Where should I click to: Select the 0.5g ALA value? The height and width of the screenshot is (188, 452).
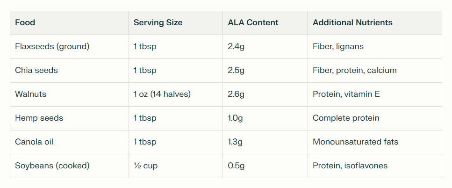click(236, 166)
